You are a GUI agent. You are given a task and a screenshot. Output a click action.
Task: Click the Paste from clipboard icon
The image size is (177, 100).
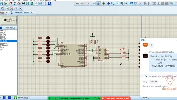pos(149,4)
